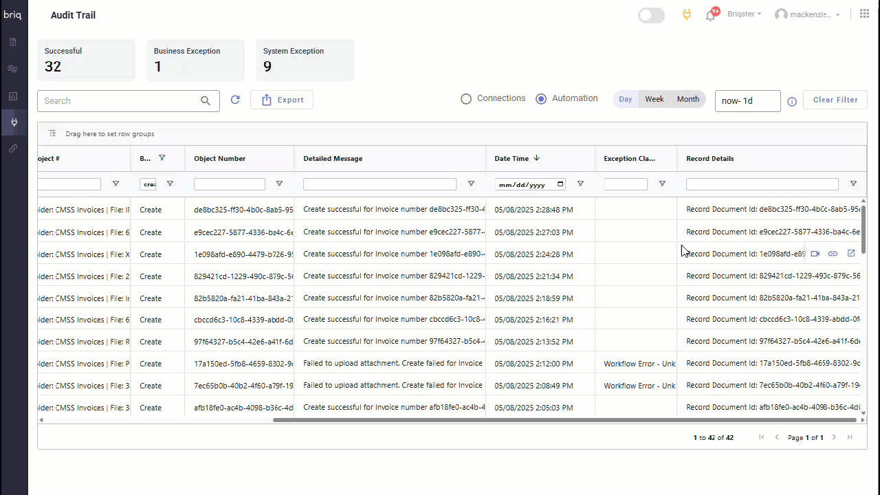Open filter for Exception Class column
The width and height of the screenshot is (880, 495).
[662, 184]
